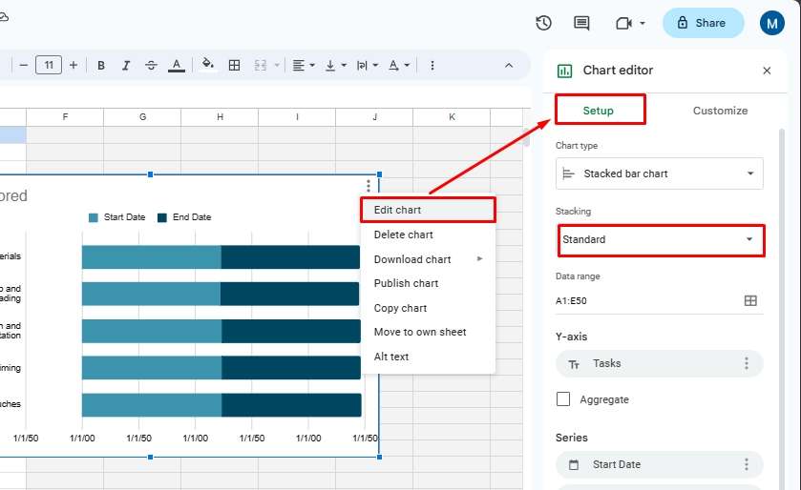Switch to the Customize tab
The height and width of the screenshot is (490, 801).
pos(720,111)
